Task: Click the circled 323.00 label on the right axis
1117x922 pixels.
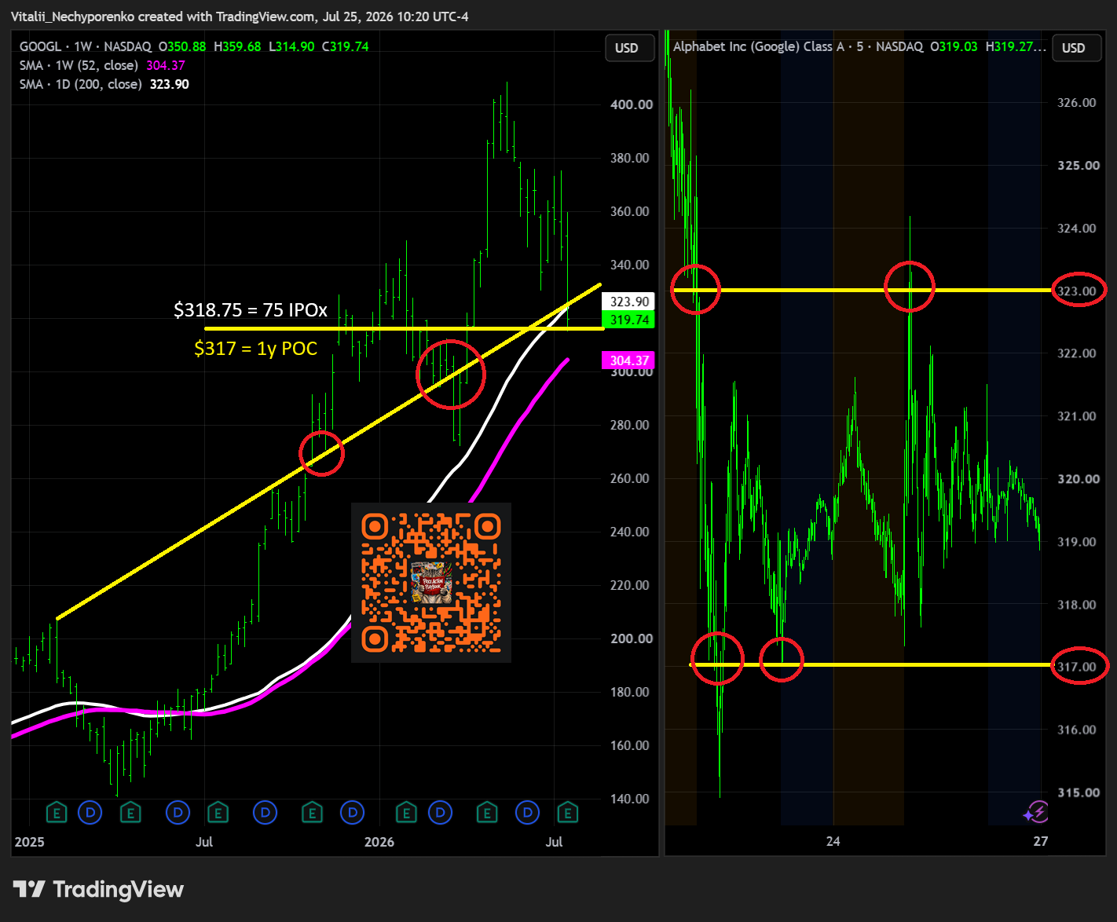Action: [x=1077, y=291]
